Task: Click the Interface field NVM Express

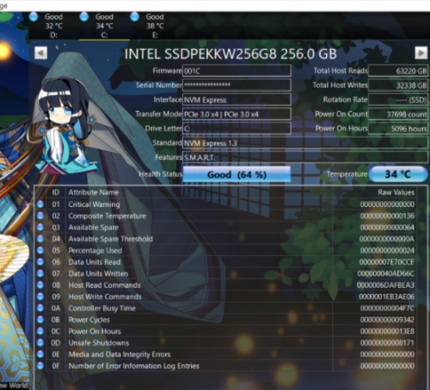Action: click(x=236, y=100)
